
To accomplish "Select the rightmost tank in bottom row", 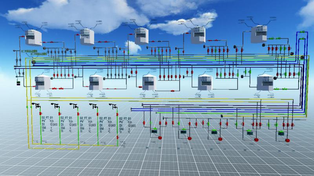I will click(266, 83).
